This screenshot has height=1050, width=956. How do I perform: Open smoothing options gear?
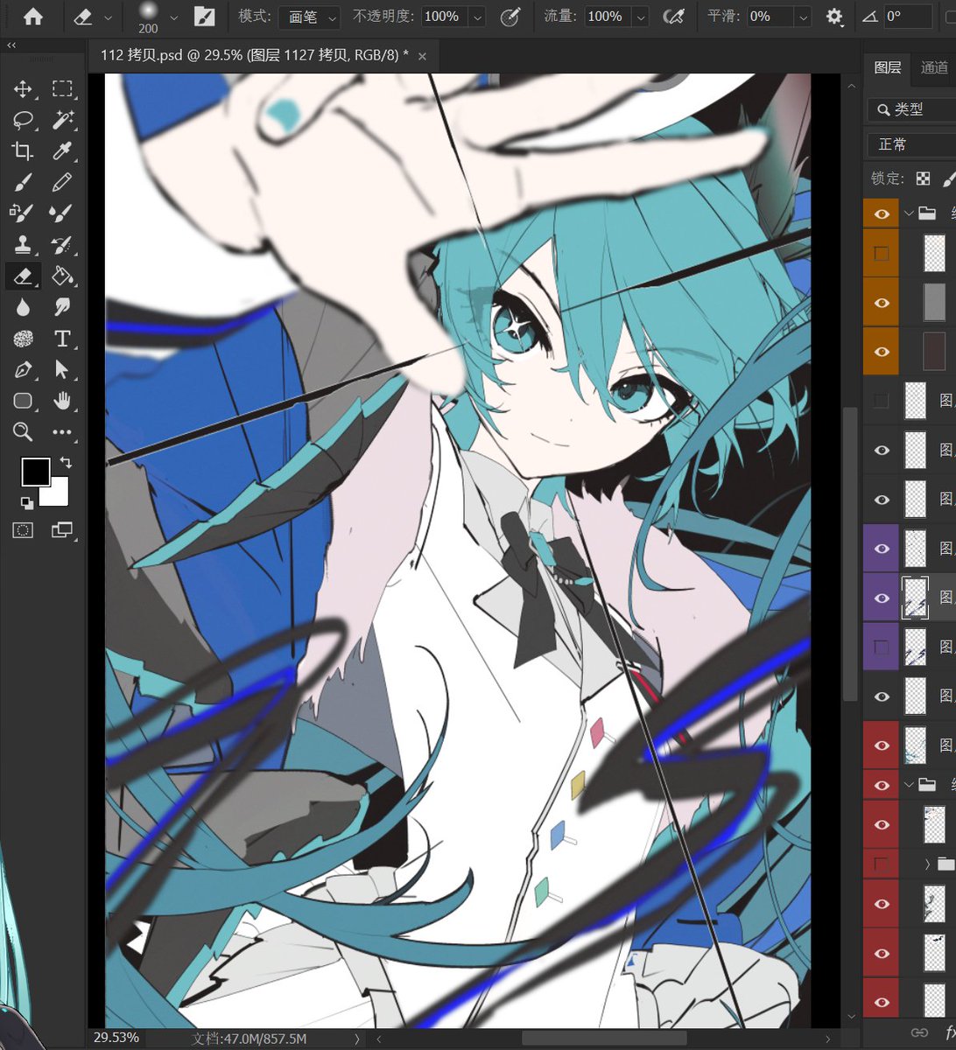(x=834, y=17)
